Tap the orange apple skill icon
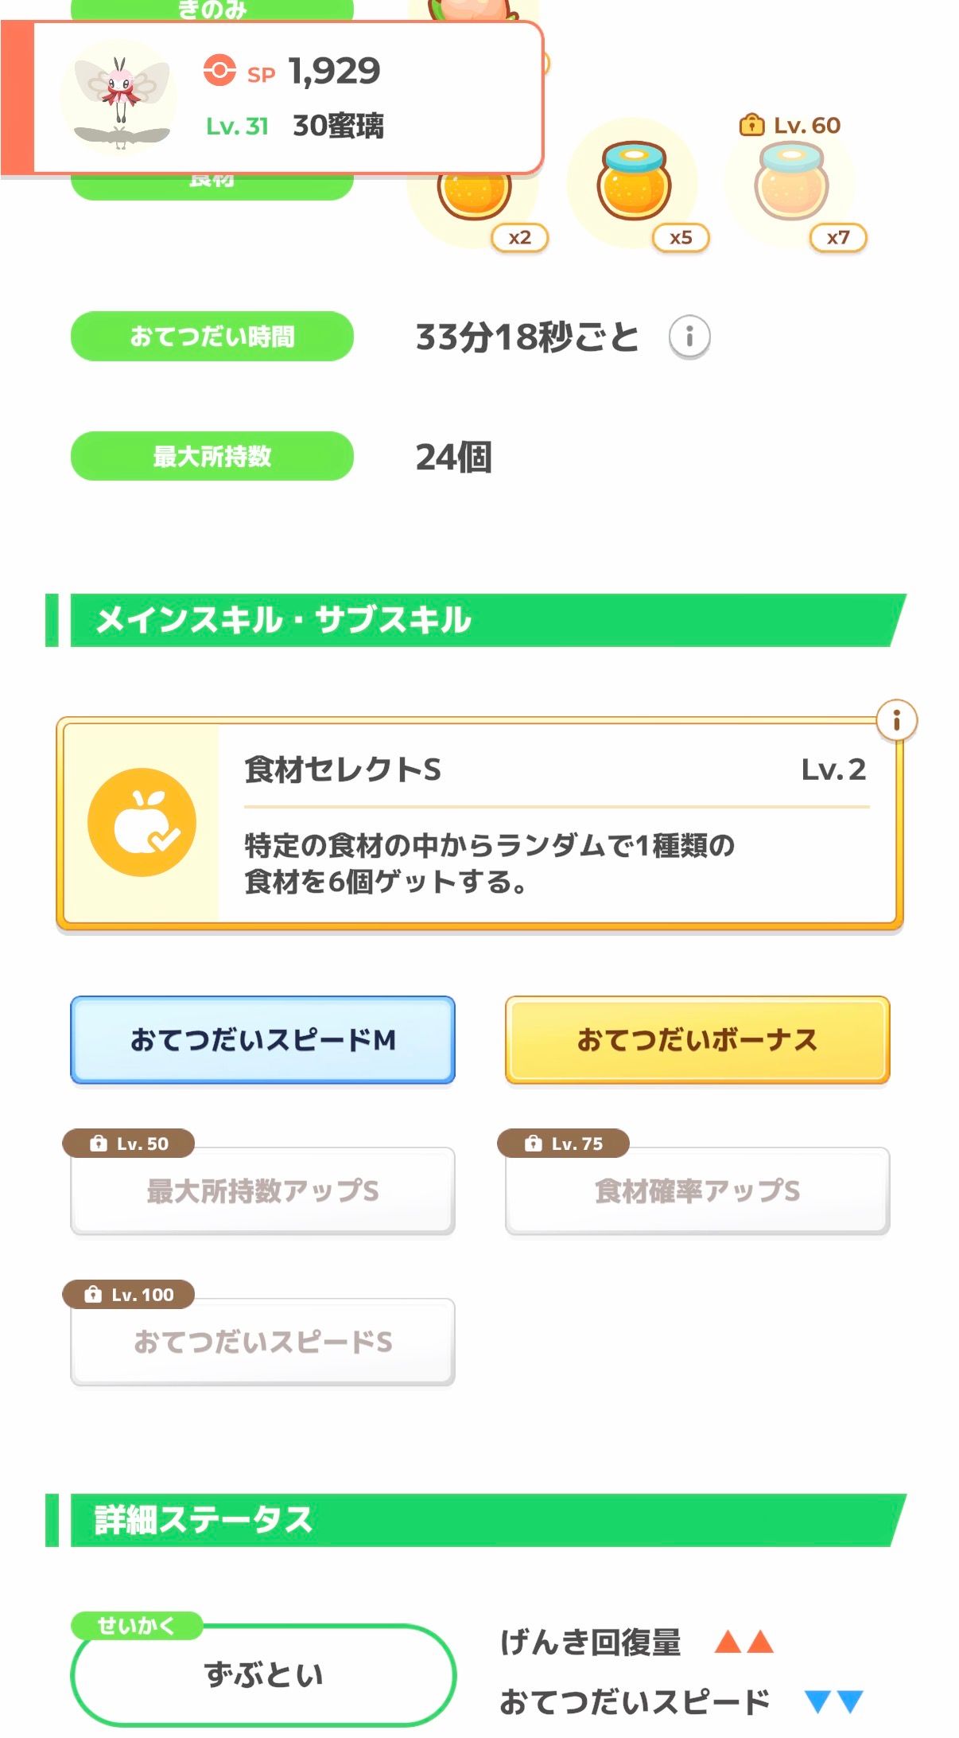959x1738 pixels. (x=142, y=822)
